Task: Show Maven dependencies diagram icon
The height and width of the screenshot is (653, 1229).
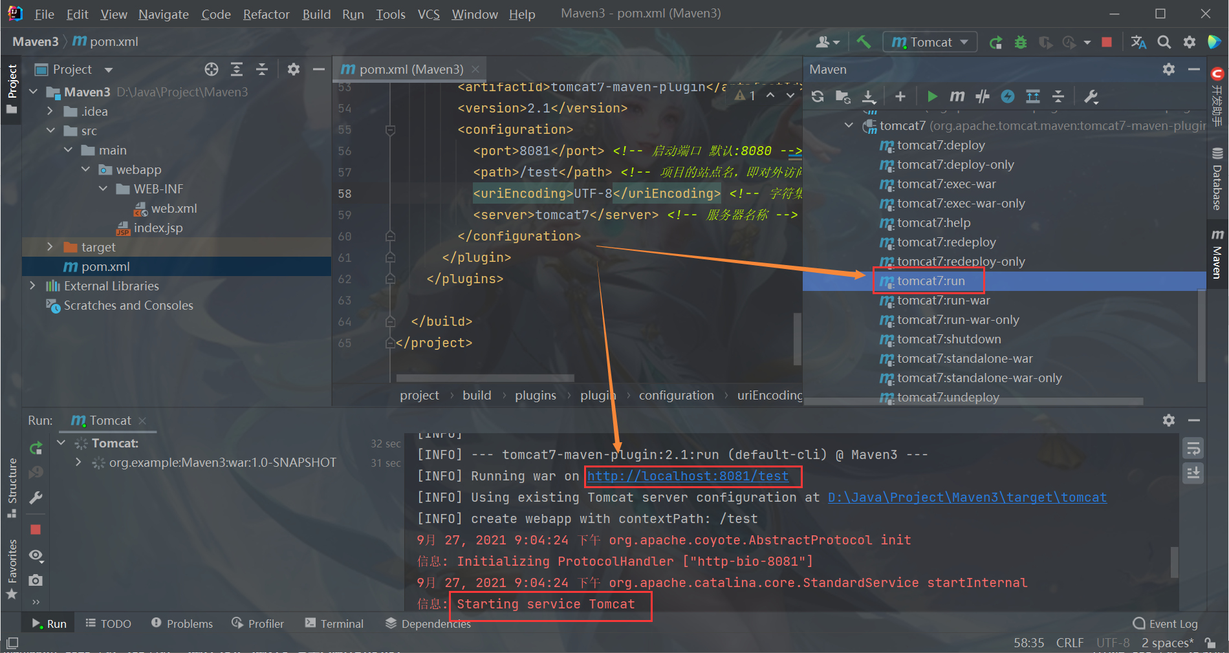Action: coord(1033,96)
